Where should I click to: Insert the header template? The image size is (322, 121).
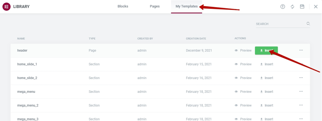[x=266, y=50]
